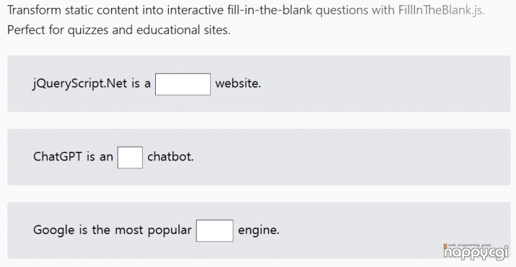This screenshot has height=267, width=516.
Task: Click the word 'chatbot.' after the second blank
Action: [170, 156]
